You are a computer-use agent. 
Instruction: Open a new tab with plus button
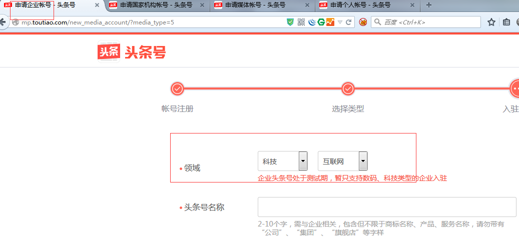click(x=428, y=5)
